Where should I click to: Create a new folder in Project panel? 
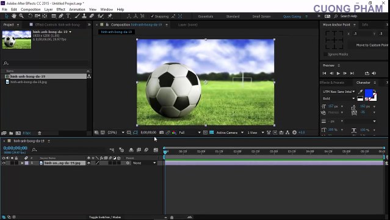point(11,133)
